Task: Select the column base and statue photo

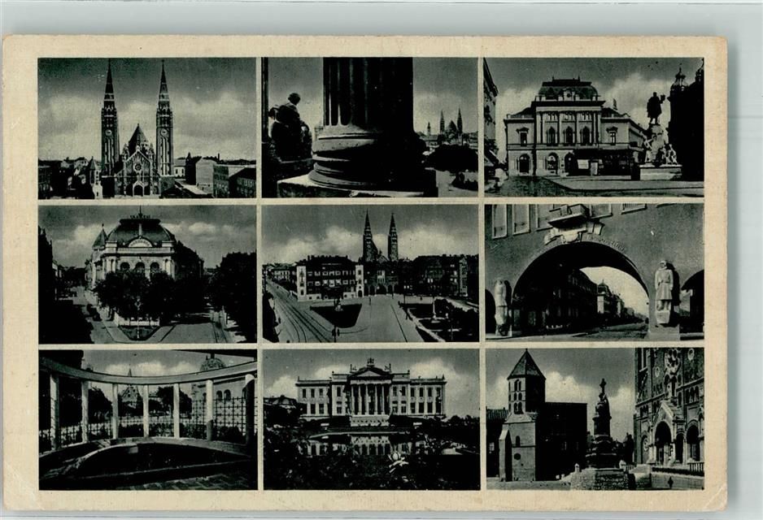Action: (370, 128)
